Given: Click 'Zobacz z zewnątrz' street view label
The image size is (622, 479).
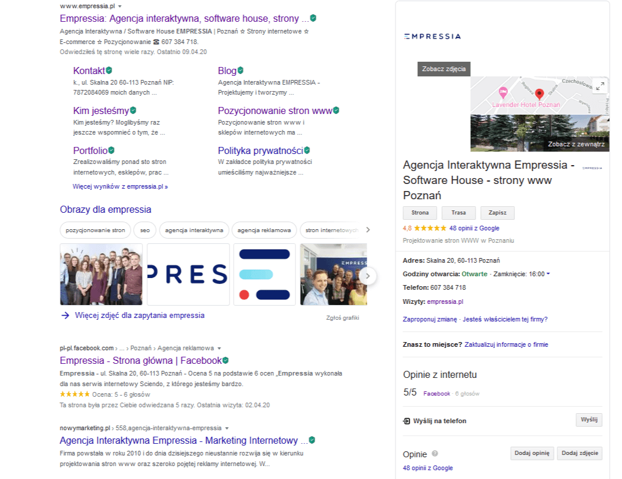Looking at the screenshot, I should click(576, 144).
